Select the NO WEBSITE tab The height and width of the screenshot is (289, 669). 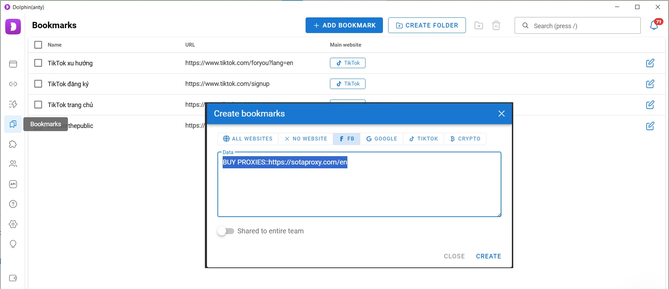(306, 139)
